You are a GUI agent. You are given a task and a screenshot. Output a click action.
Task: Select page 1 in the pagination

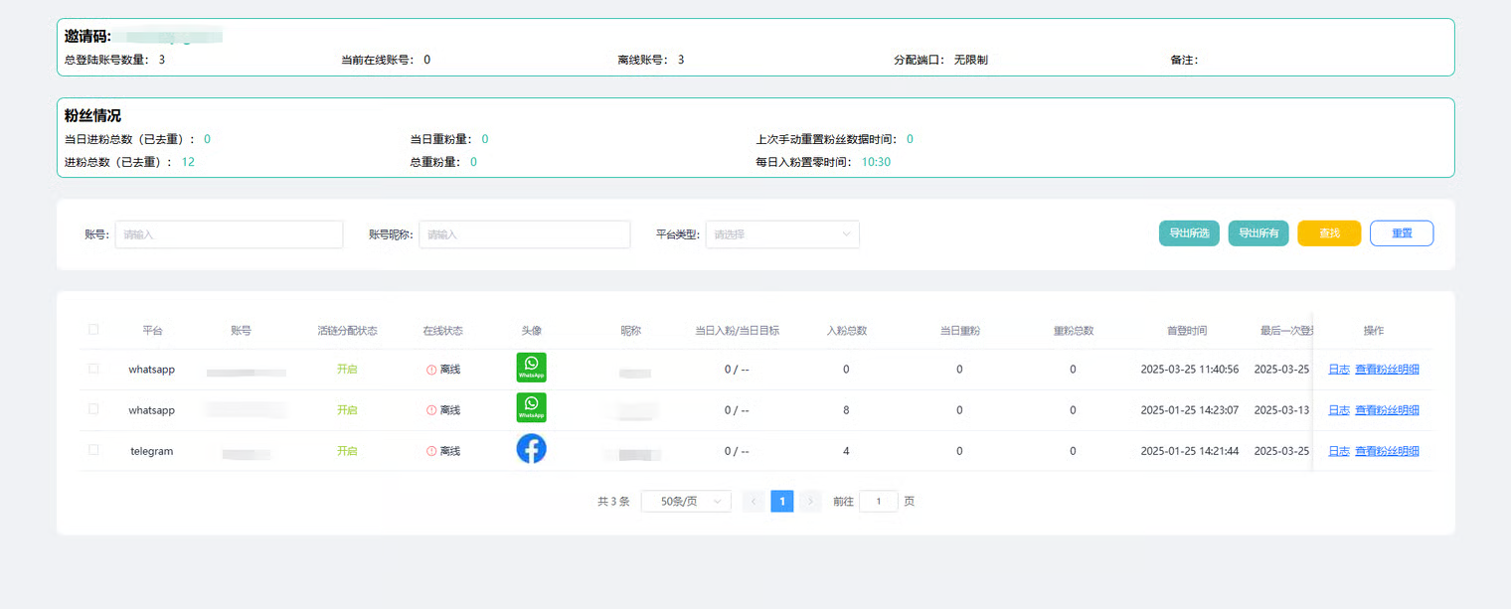(782, 502)
